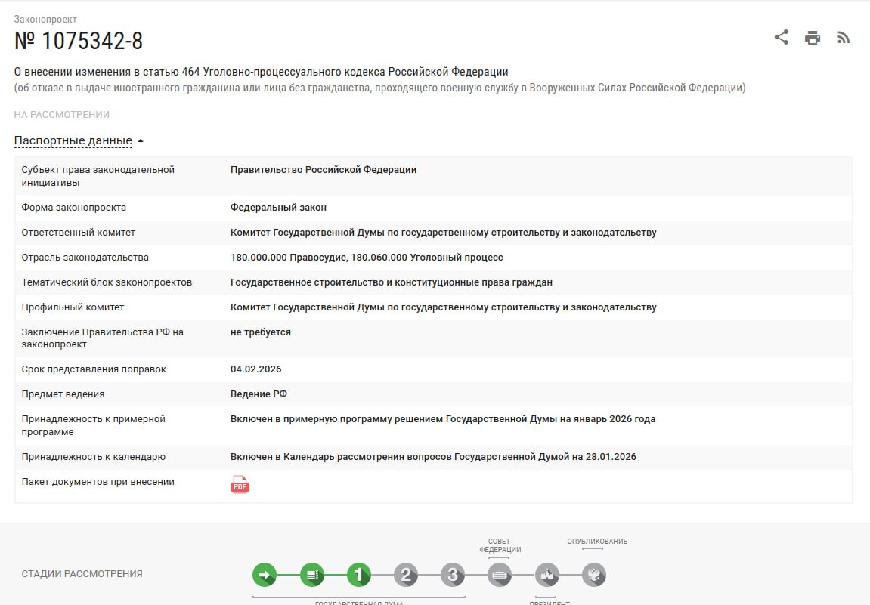
Task: Select first reading stage circle numbered 1
Action: tap(359, 575)
